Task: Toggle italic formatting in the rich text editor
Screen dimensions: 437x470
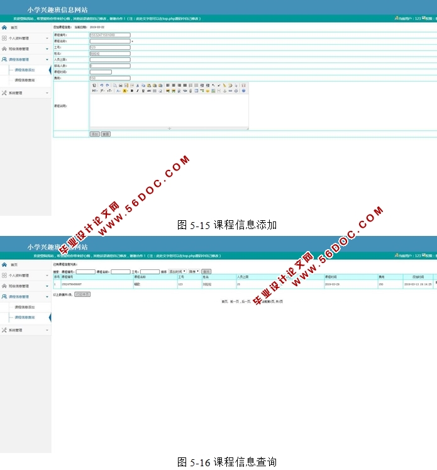Action: pyautogui.click(x=137, y=91)
